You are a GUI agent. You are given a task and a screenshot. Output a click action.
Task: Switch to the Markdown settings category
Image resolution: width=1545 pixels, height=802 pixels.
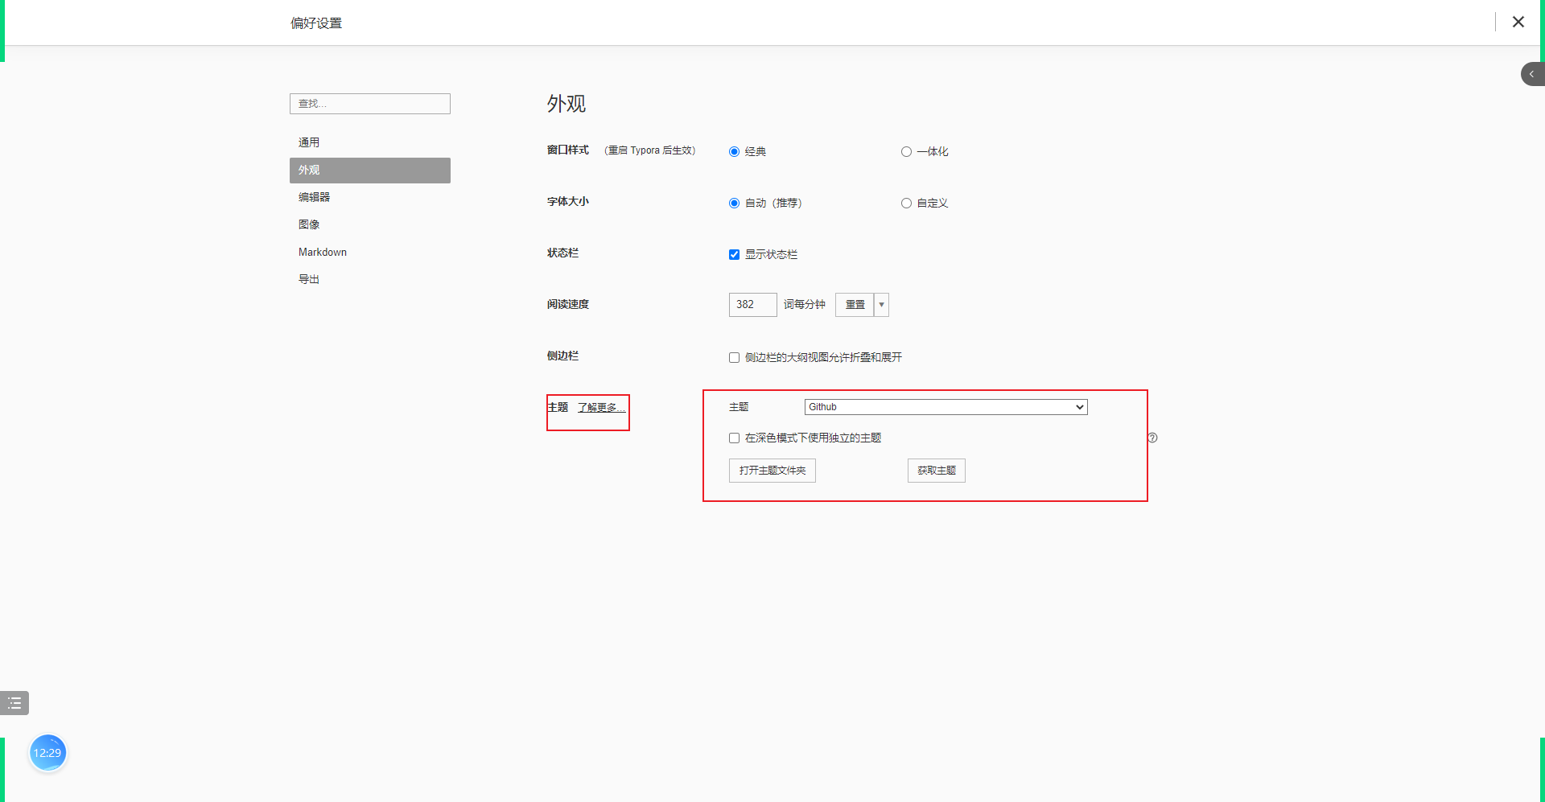click(370, 252)
